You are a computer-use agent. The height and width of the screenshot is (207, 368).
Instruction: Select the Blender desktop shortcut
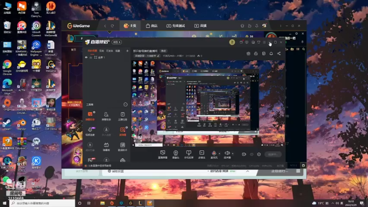click(22, 124)
